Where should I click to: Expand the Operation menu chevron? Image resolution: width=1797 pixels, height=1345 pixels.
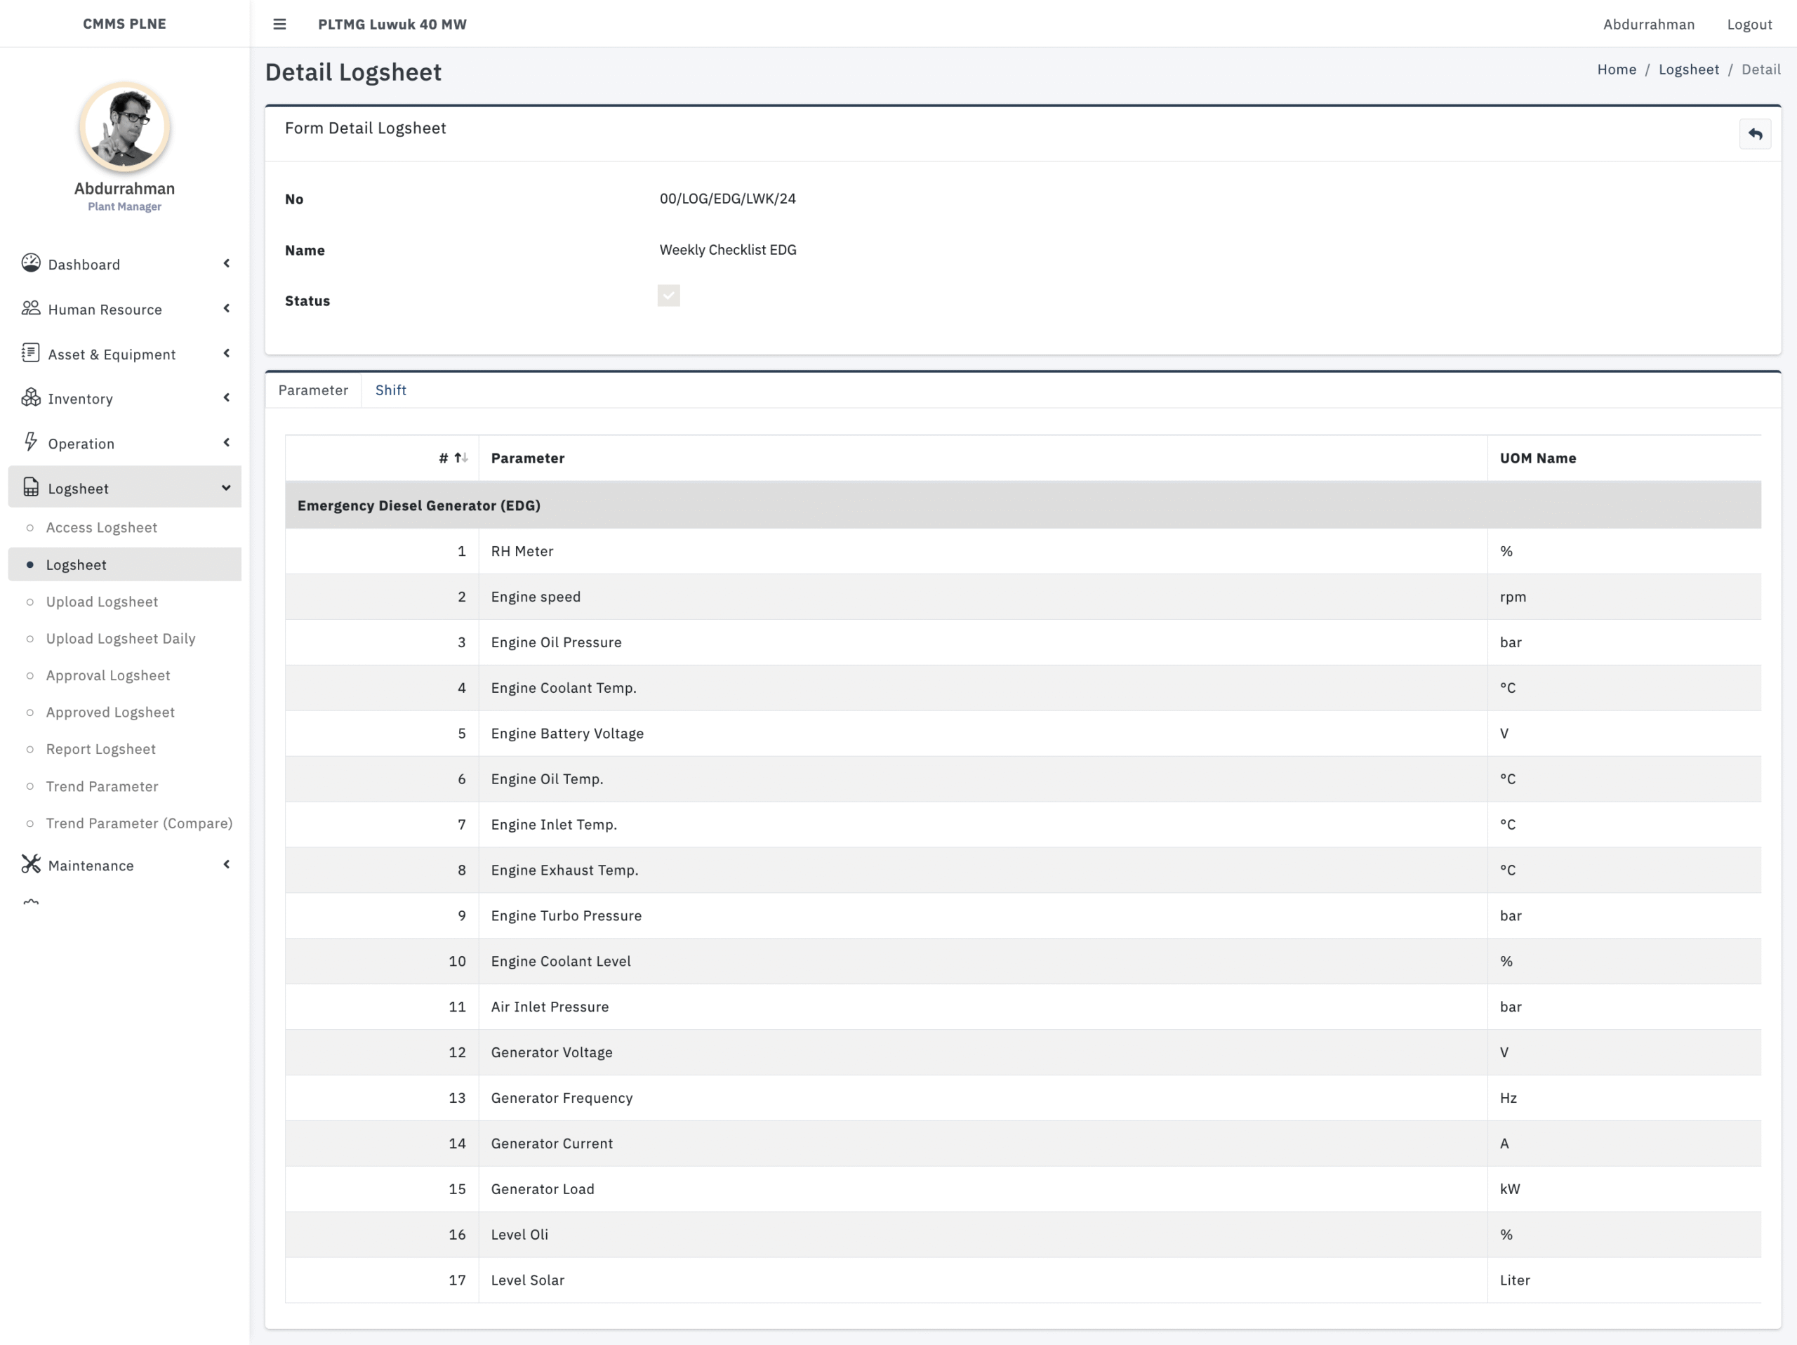(227, 442)
